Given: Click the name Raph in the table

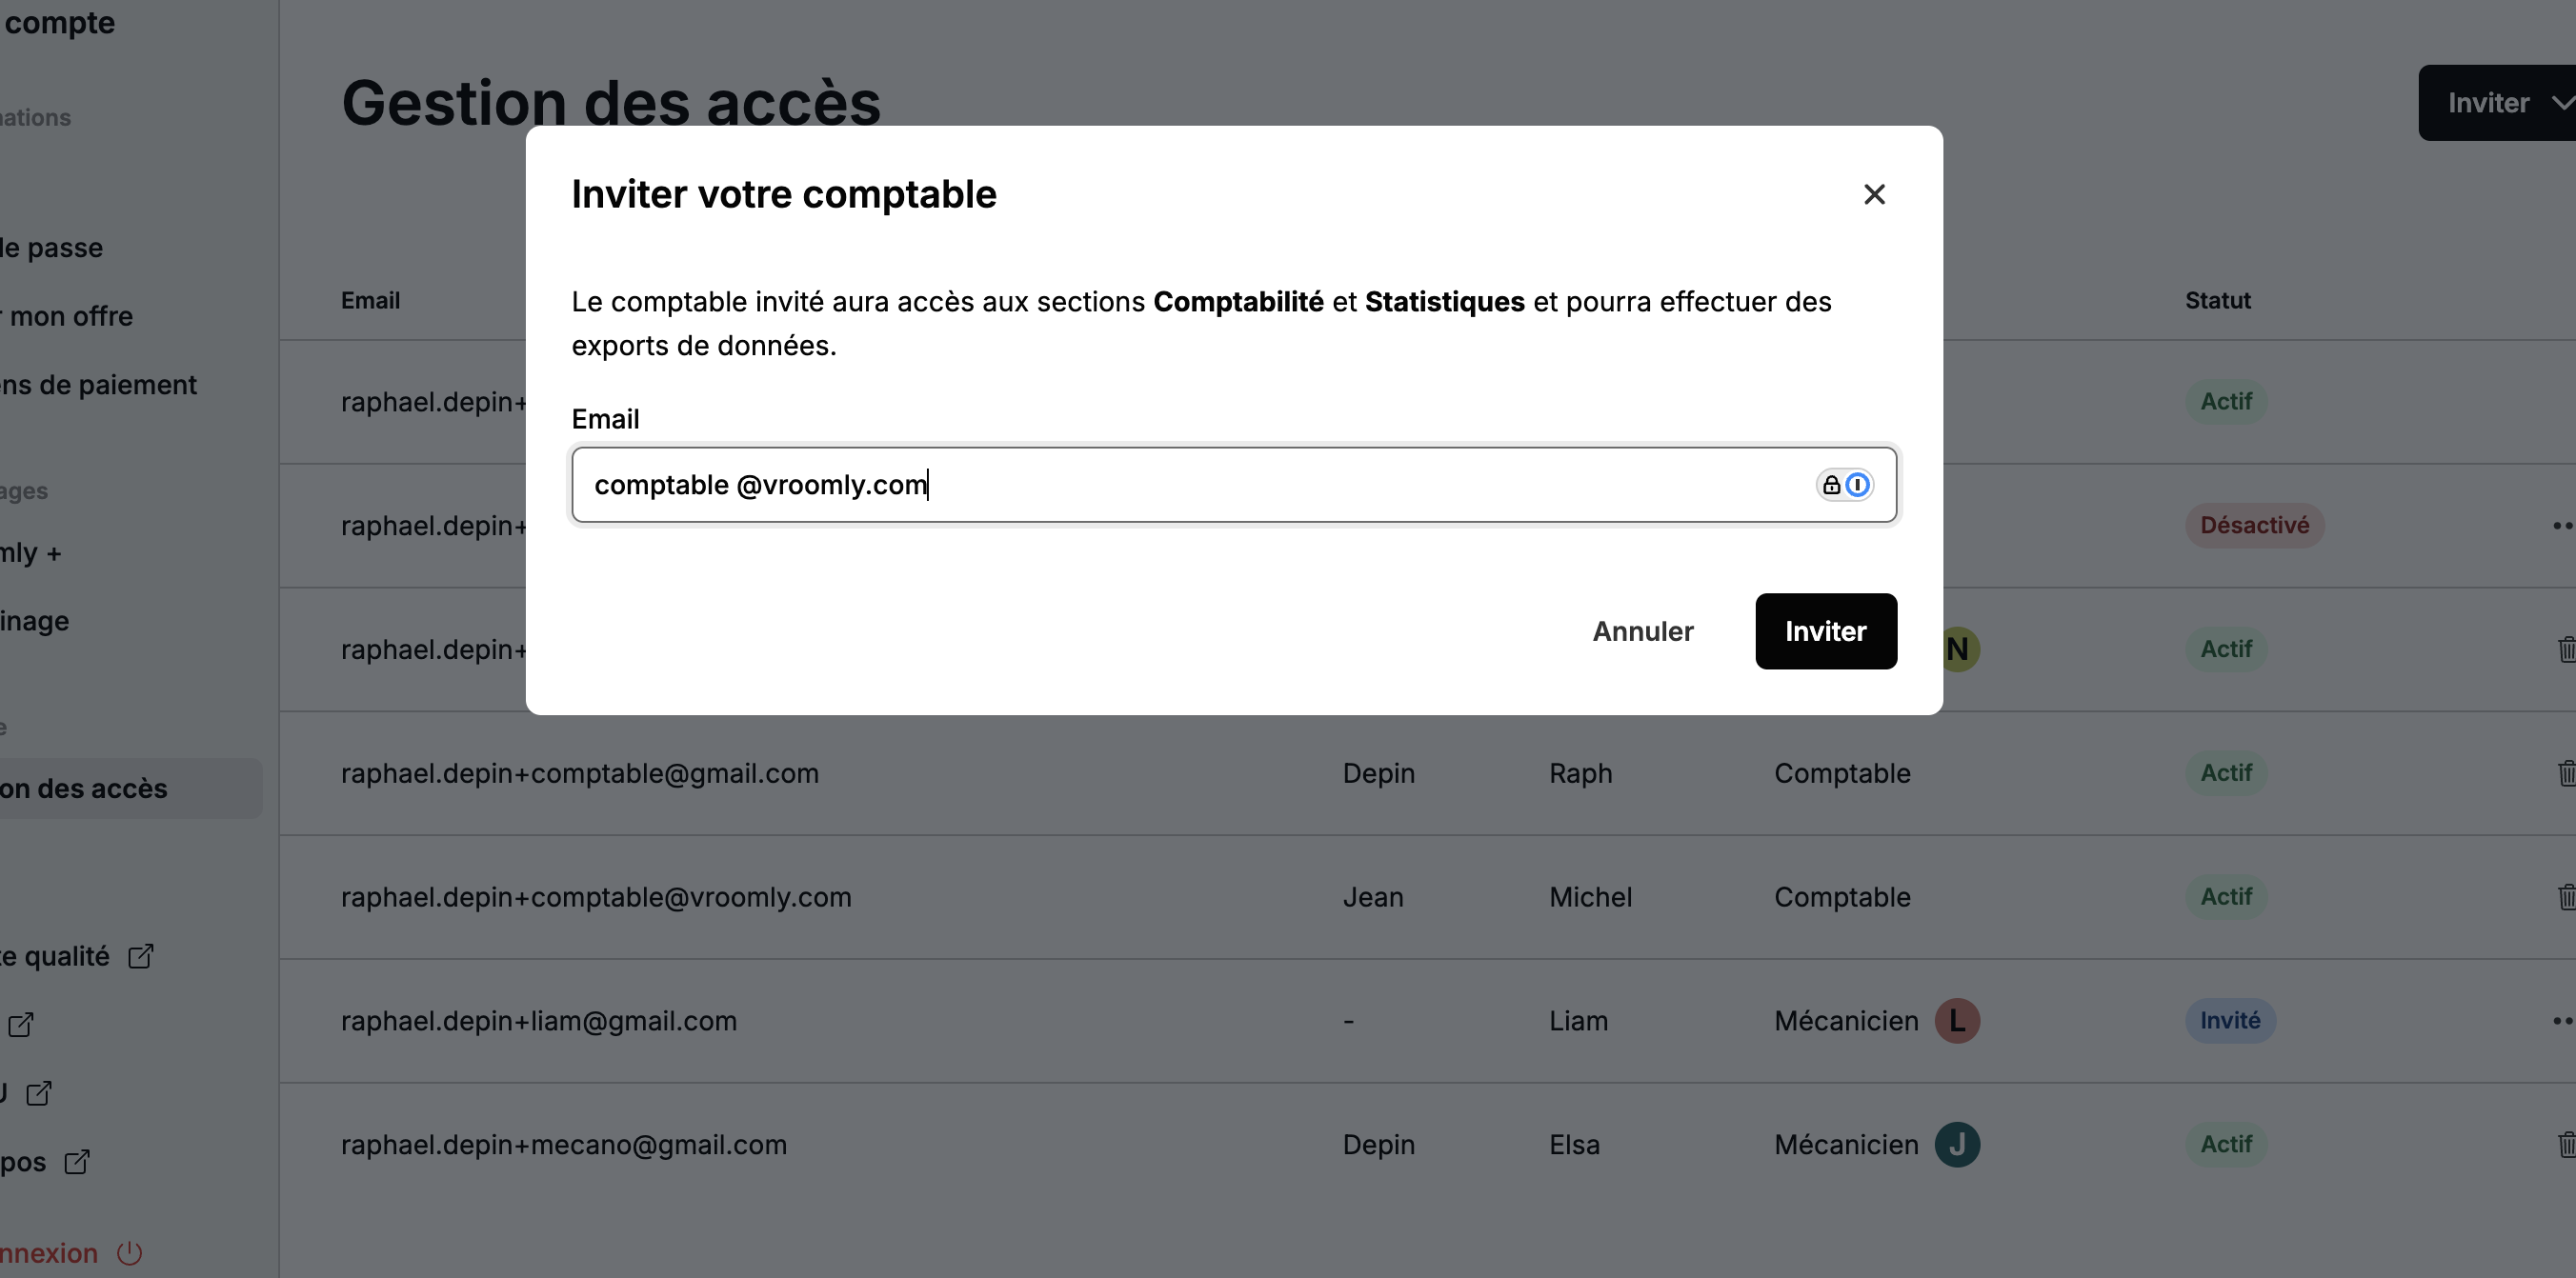Looking at the screenshot, I should tap(1580, 773).
